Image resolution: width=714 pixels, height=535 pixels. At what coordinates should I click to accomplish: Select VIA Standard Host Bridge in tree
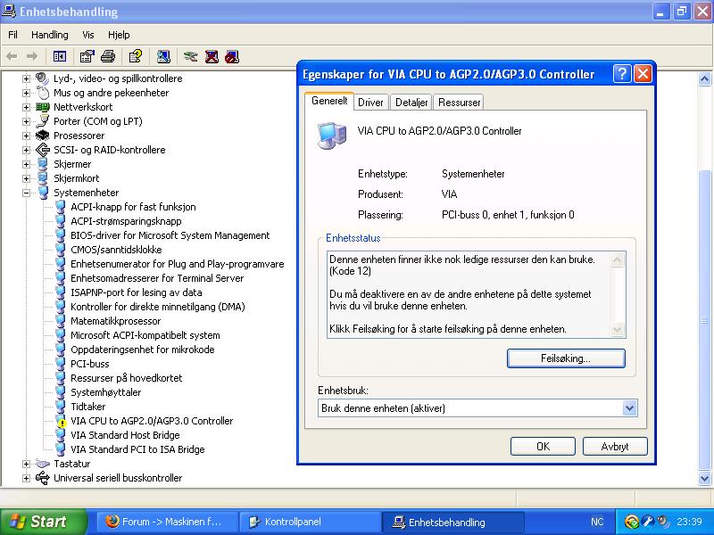[x=124, y=435]
